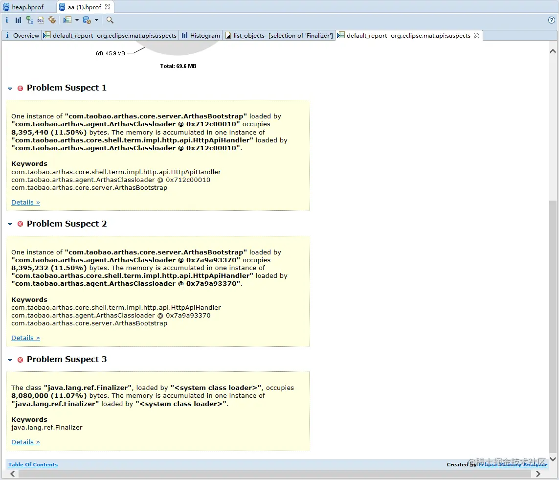This screenshot has width=559, height=480.
Task: Click the vertical scrollbar thumb
Action: click(553, 326)
